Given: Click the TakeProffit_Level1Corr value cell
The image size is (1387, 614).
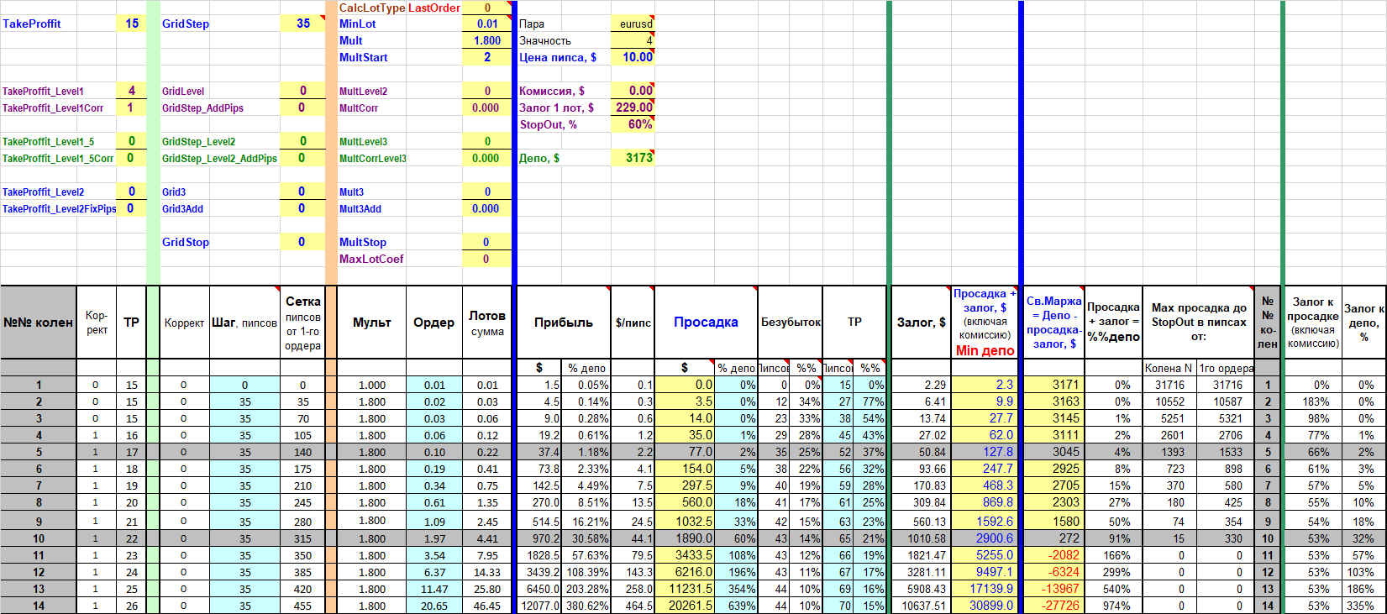Looking at the screenshot, I should 131,108.
